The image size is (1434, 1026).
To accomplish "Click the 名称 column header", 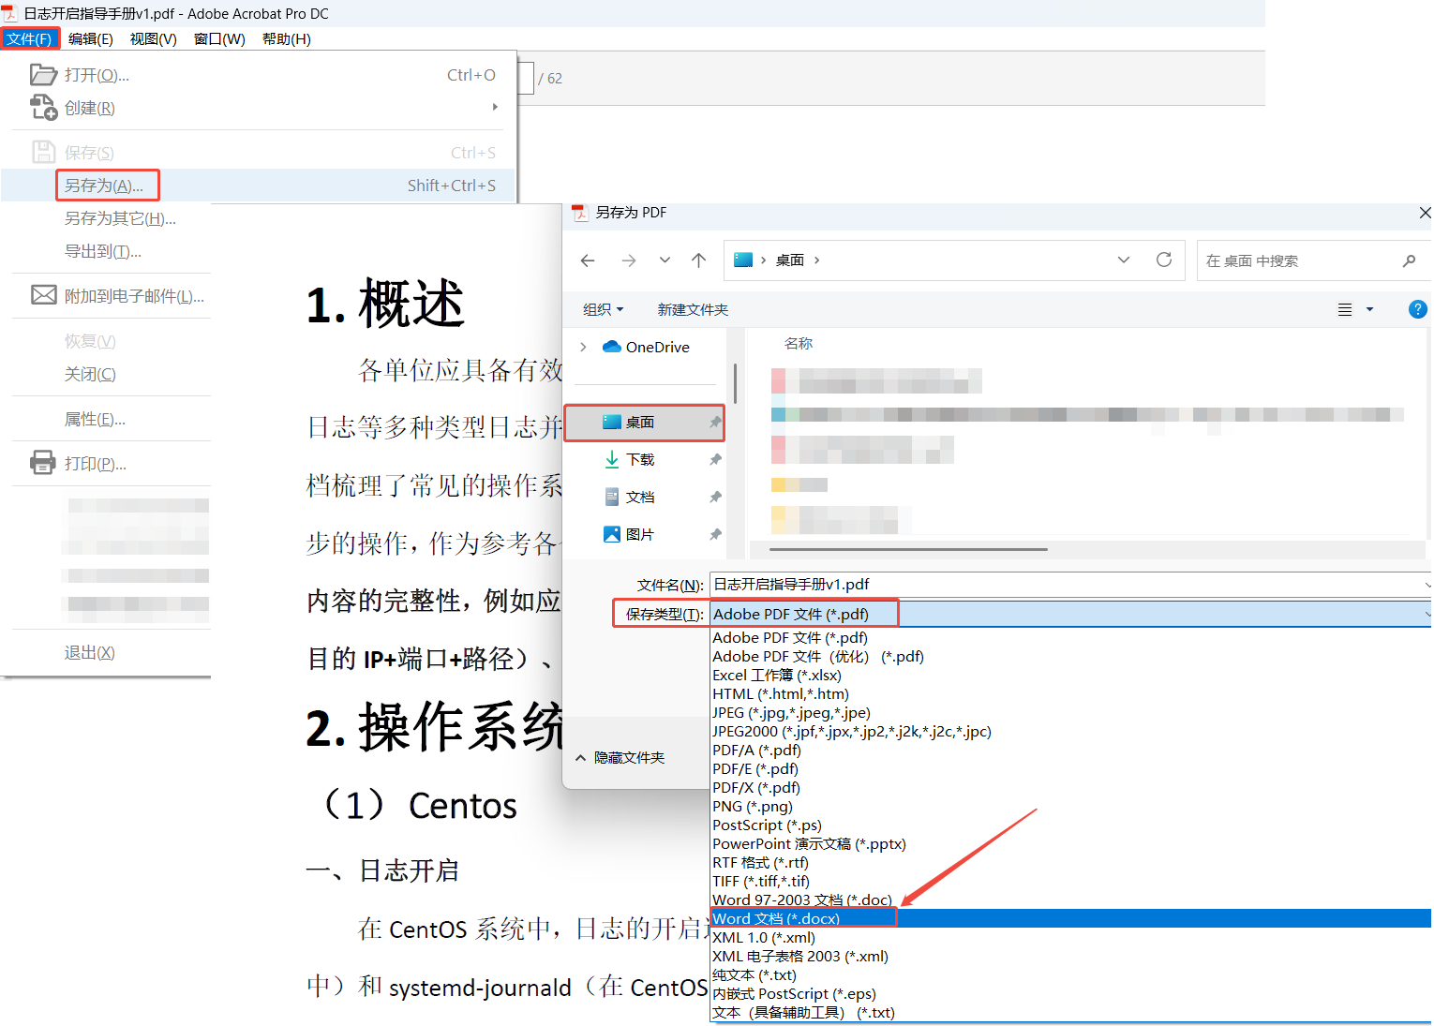I will coord(799,344).
